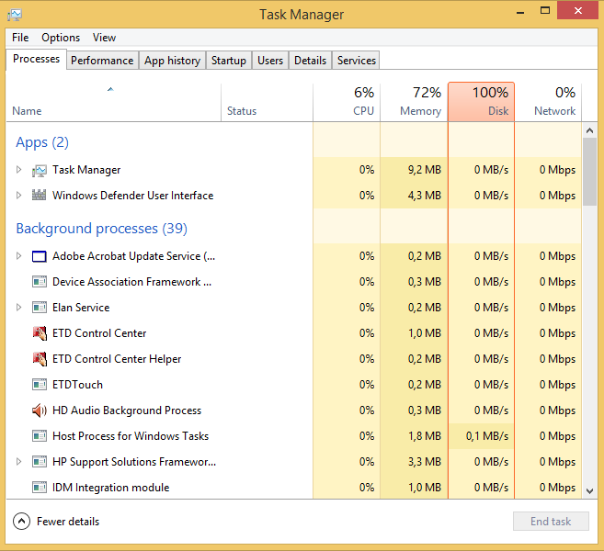Click the Task Manager title bar icon
604x551 pixels.
[15, 15]
